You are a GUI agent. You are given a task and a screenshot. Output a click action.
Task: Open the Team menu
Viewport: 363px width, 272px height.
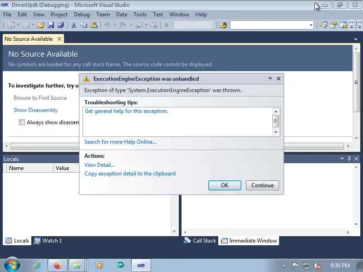pos(103,15)
